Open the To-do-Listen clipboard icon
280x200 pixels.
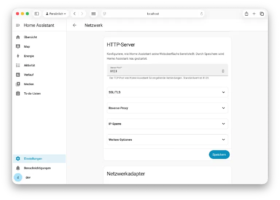coord(18,93)
